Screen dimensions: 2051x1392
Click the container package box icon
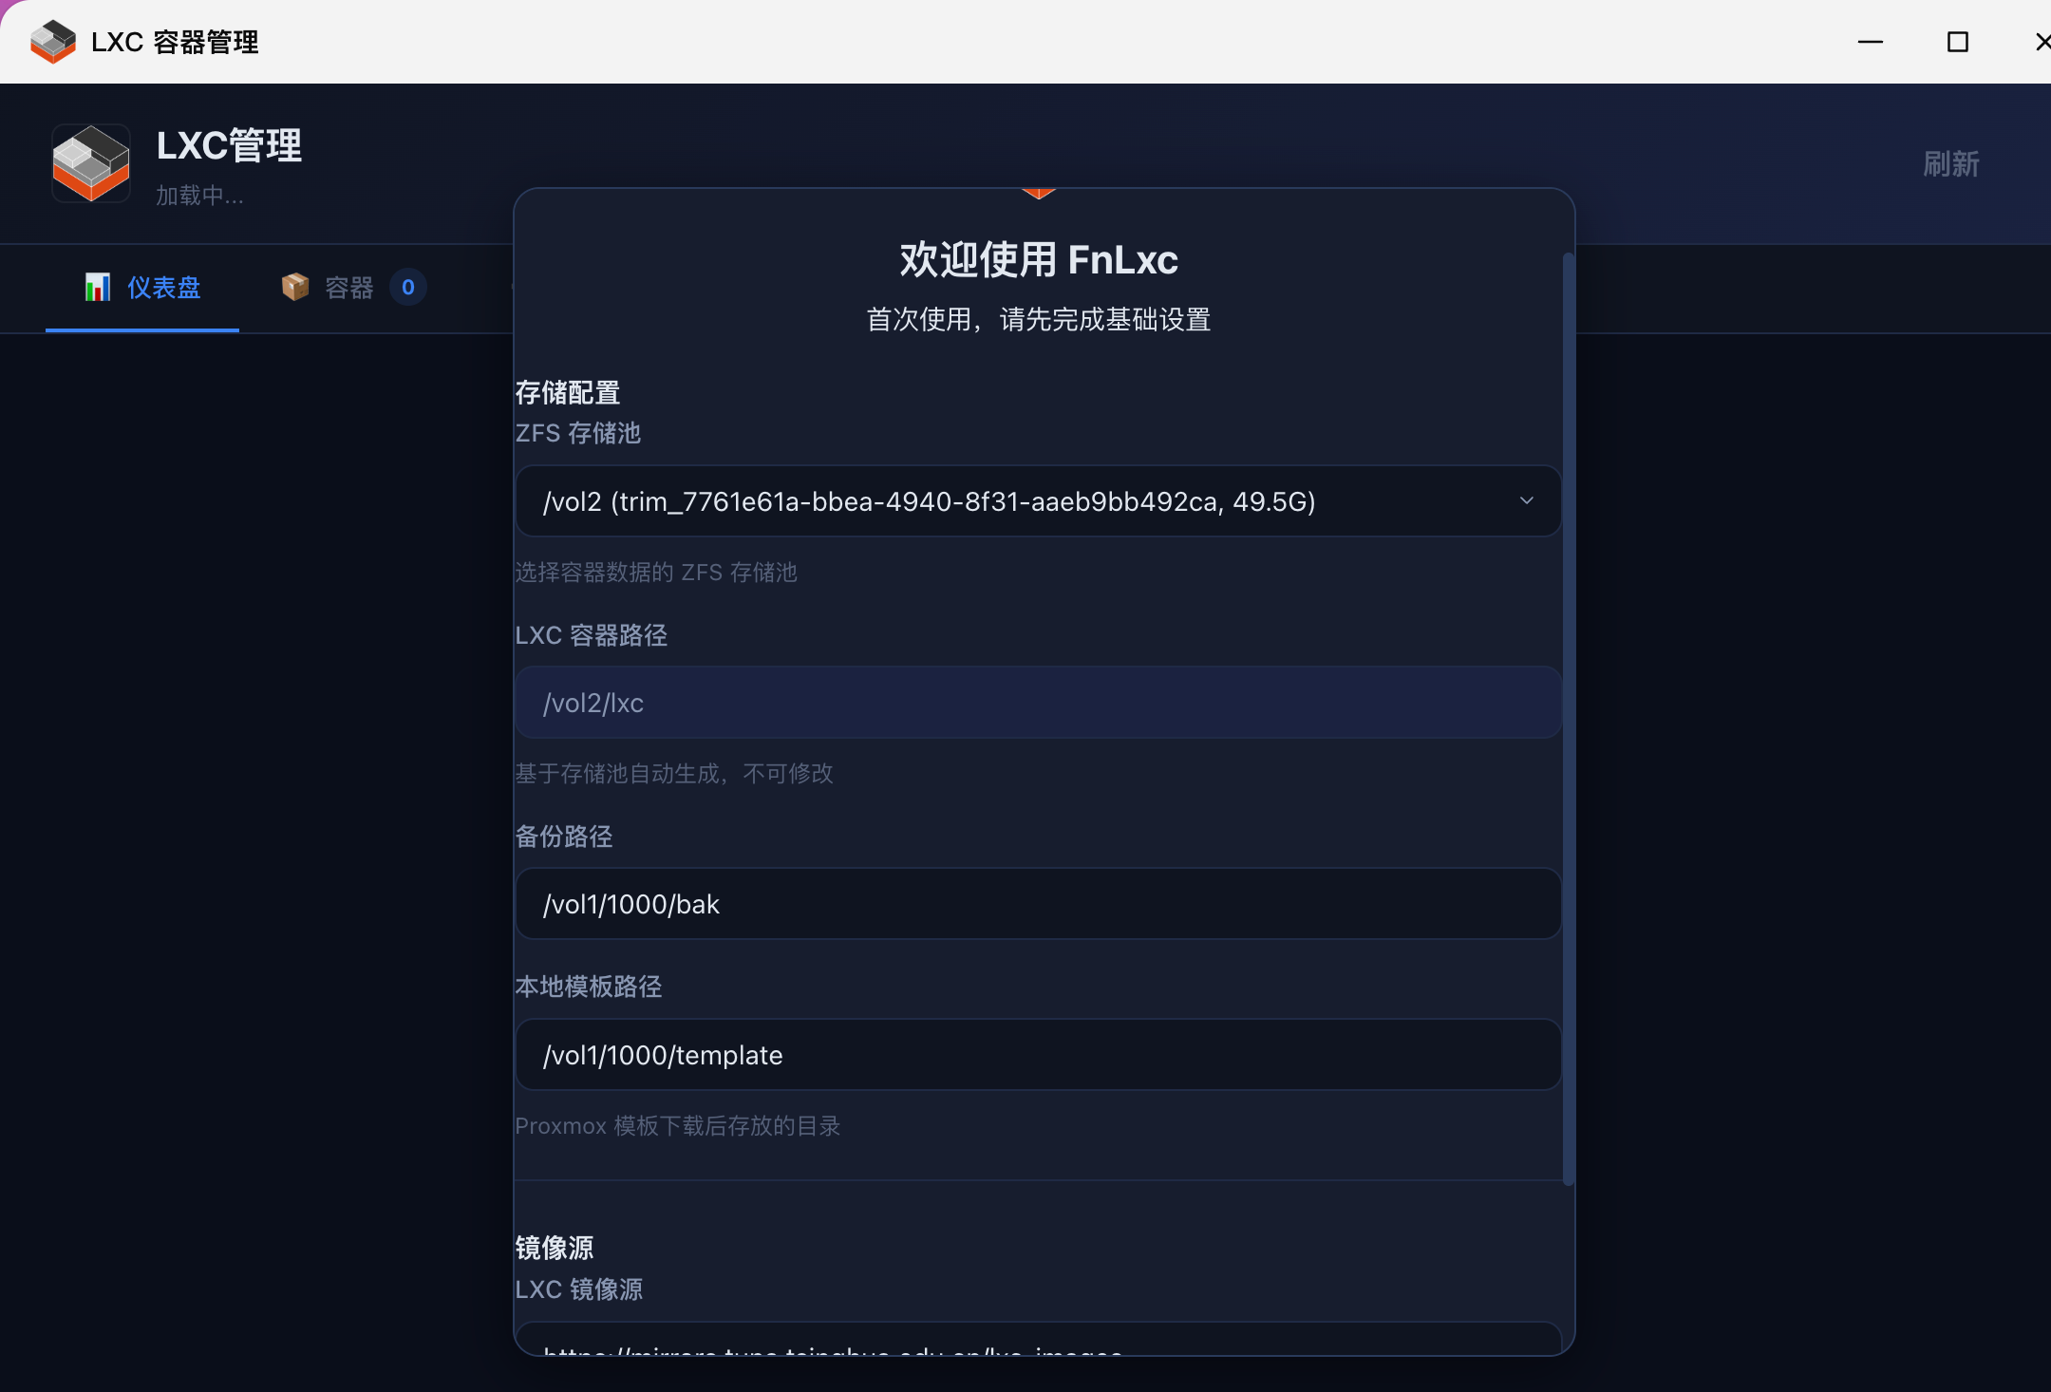[x=295, y=287]
